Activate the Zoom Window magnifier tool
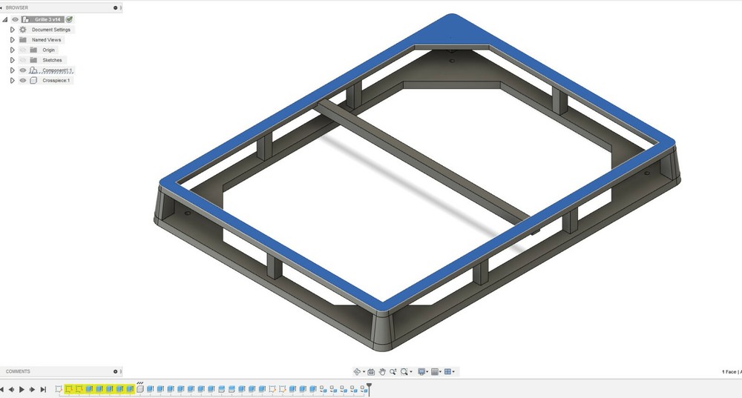 (x=404, y=371)
